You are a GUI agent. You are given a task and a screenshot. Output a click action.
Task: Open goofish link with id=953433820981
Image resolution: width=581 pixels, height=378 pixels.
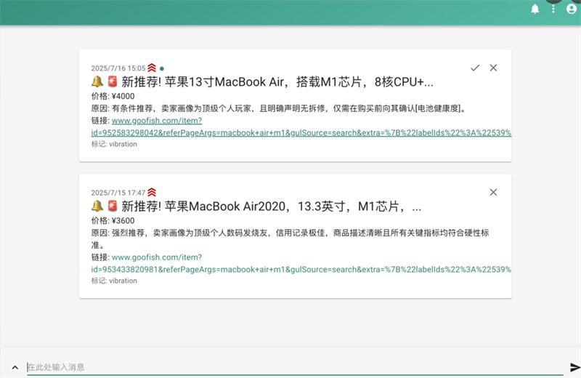[301, 263]
